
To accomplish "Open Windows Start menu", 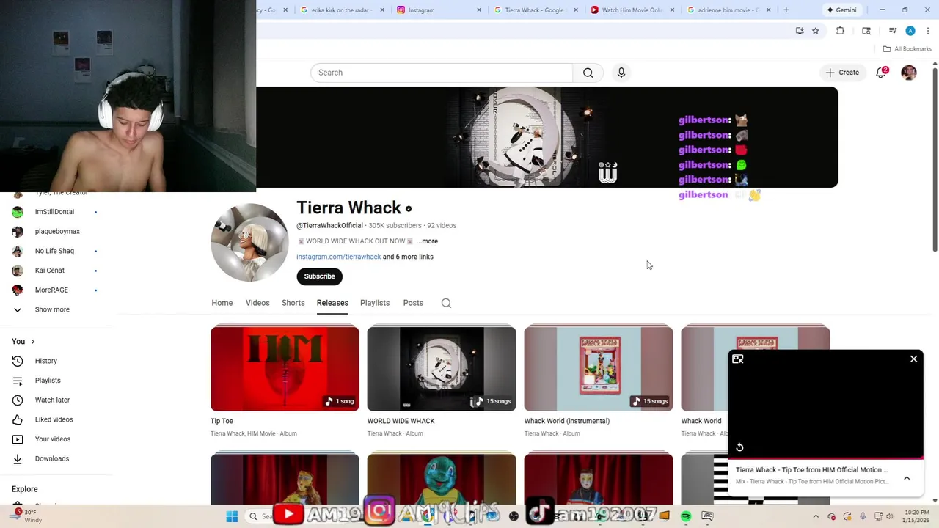I will (x=232, y=516).
